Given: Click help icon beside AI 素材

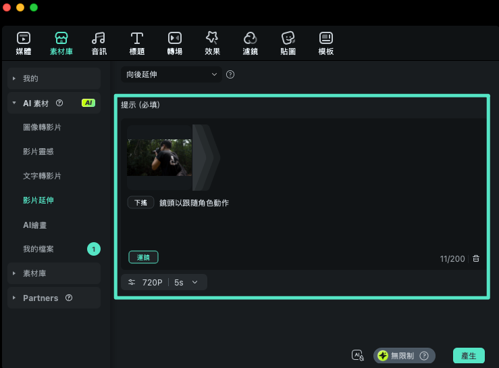Looking at the screenshot, I should 59,103.
